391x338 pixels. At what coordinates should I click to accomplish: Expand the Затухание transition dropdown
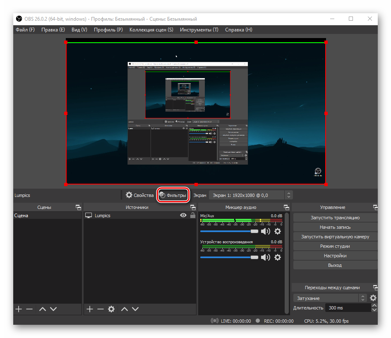[x=363, y=298]
